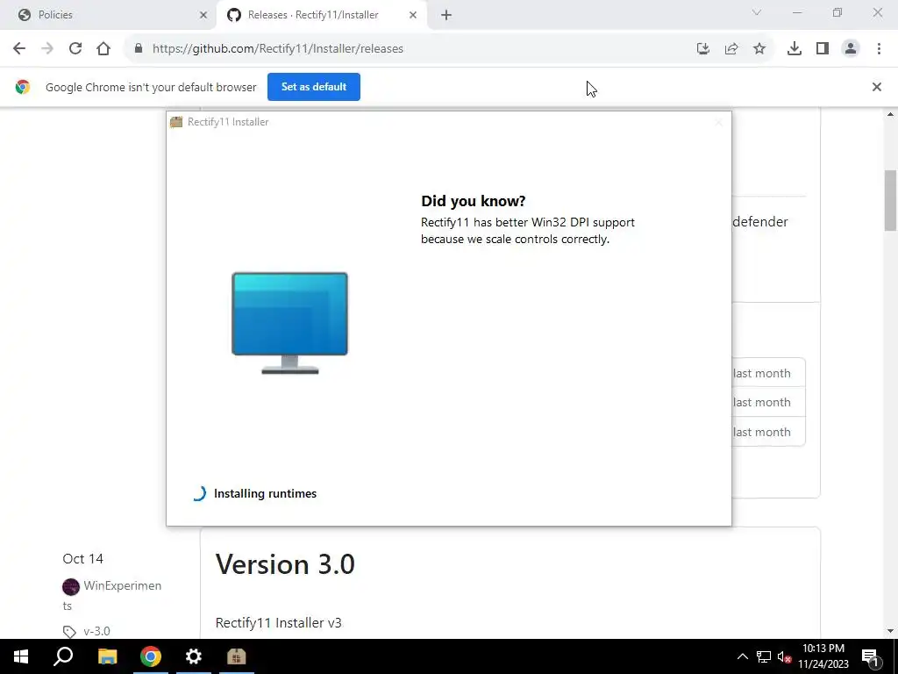This screenshot has height=674, width=898.
Task: Open the Version 3.0 release heading link
Action: pos(285,564)
